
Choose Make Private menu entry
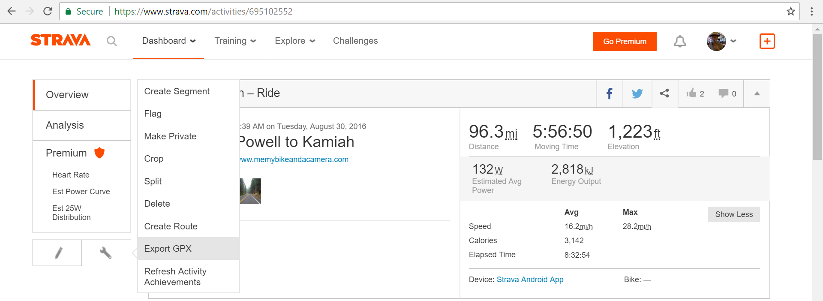[170, 136]
